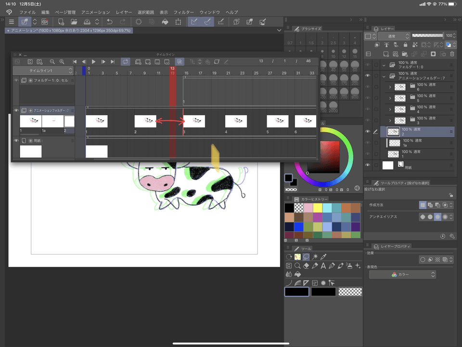Image resolution: width=462 pixels, height=347 pixels.
Task: Open the フィルター menu
Action: 183,12
